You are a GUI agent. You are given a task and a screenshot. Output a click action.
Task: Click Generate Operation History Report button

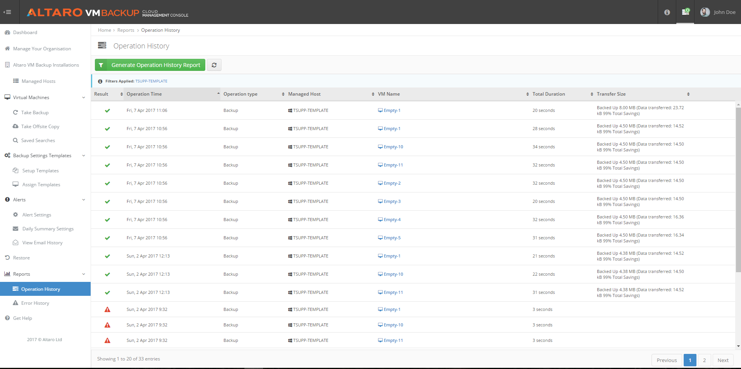(150, 65)
